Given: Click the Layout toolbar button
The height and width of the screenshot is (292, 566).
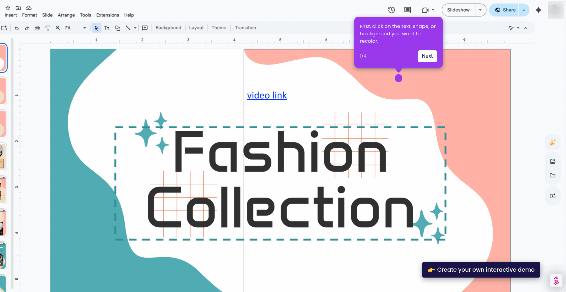Looking at the screenshot, I should coord(196,28).
